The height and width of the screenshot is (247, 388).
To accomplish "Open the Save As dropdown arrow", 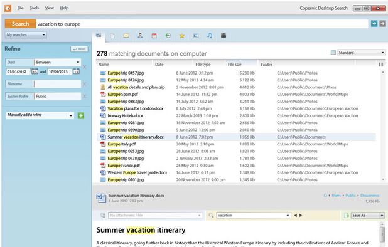I will click(x=382, y=216).
